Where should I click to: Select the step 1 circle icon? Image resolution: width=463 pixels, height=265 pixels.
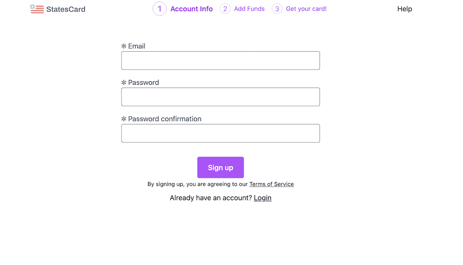point(159,9)
